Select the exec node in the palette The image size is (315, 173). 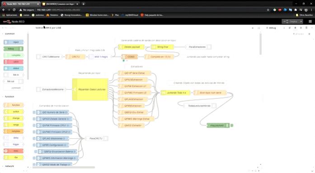(x=14, y=151)
